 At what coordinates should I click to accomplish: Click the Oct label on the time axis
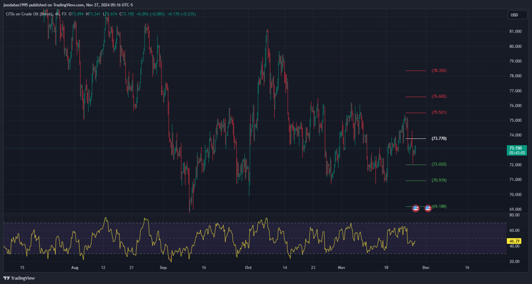(x=248, y=268)
